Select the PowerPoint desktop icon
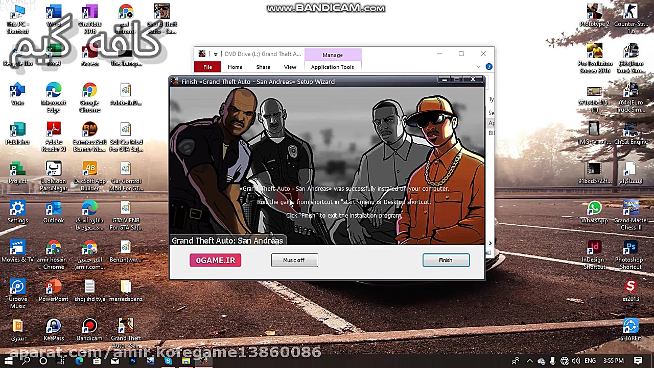Screen dimensions: 654x368 tap(54, 291)
